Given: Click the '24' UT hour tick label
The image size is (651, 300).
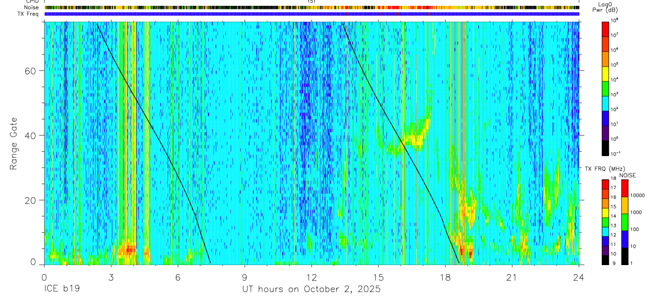Looking at the screenshot, I should click(579, 277).
